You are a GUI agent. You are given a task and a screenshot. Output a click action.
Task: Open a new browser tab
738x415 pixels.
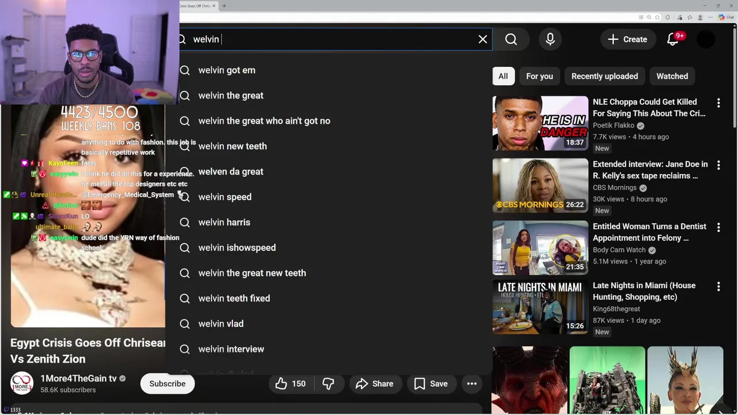pyautogui.click(x=224, y=6)
